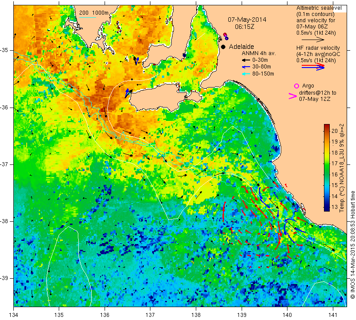The image size is (356, 320).
Task: Click the 13 value on temperature scale
Action: click(335, 207)
